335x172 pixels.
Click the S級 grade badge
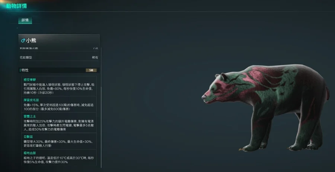(91, 70)
